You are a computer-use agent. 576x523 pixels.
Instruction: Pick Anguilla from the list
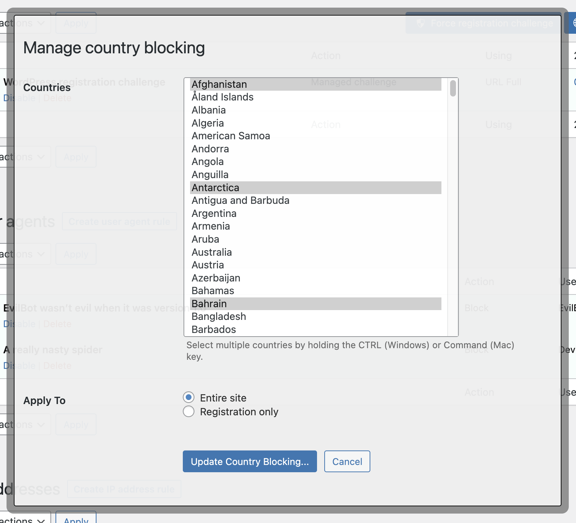pyautogui.click(x=316, y=175)
